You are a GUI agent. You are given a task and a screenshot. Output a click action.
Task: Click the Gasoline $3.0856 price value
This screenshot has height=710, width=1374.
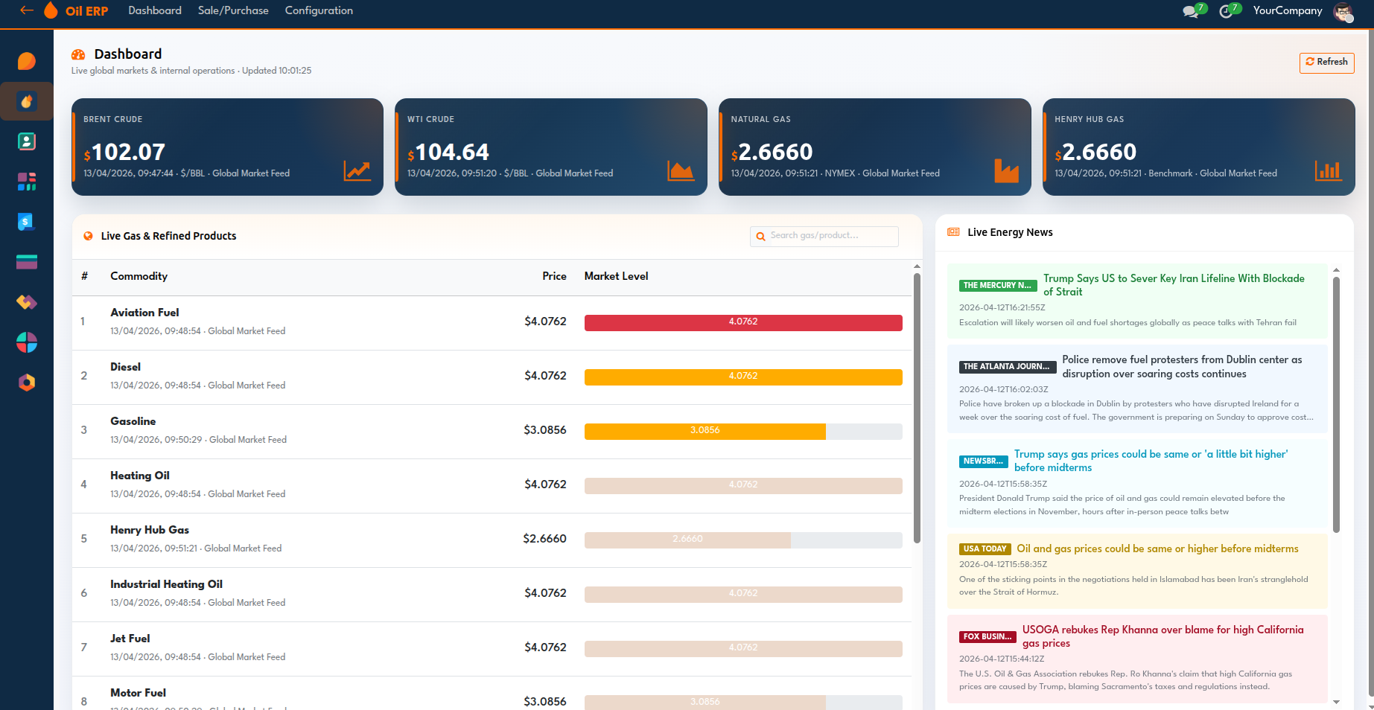point(545,430)
